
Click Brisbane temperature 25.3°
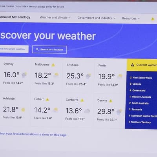[75, 76]
